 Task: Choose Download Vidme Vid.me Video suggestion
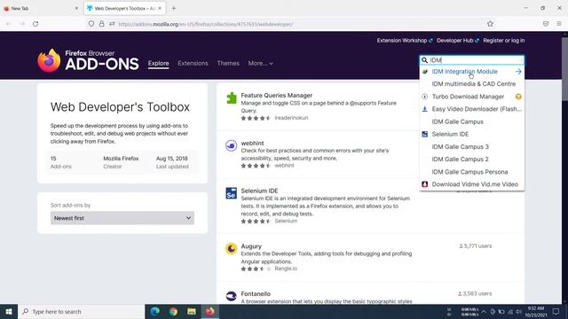pyautogui.click(x=472, y=184)
